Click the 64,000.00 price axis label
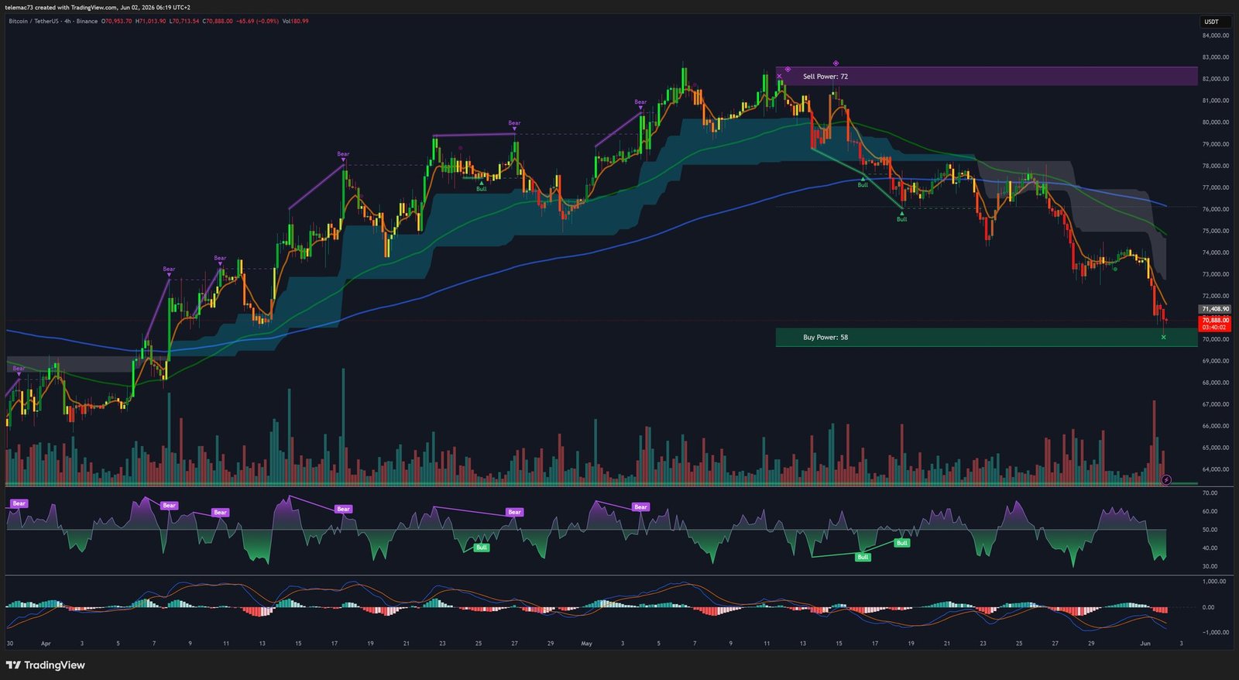Viewport: 1239px width, 680px height. tap(1215, 469)
